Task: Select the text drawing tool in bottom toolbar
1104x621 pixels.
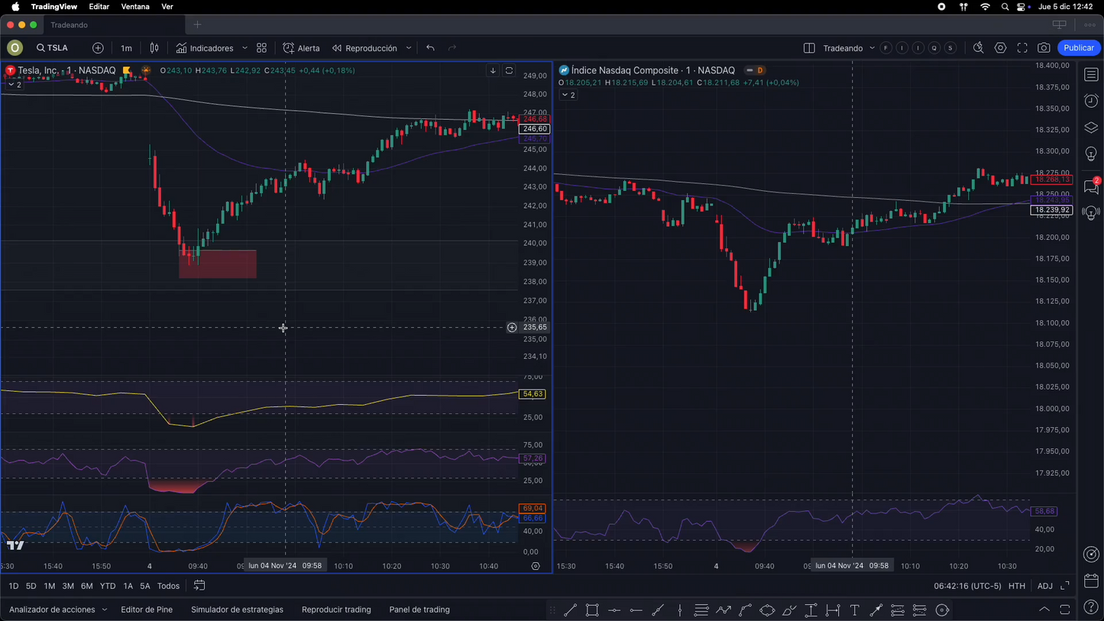Action: click(x=854, y=610)
